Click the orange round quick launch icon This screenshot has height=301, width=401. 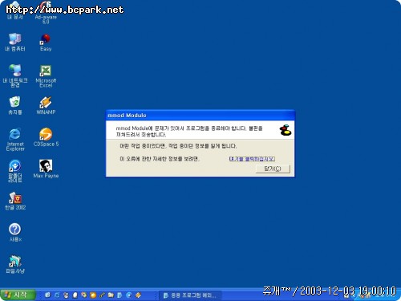(x=93, y=295)
